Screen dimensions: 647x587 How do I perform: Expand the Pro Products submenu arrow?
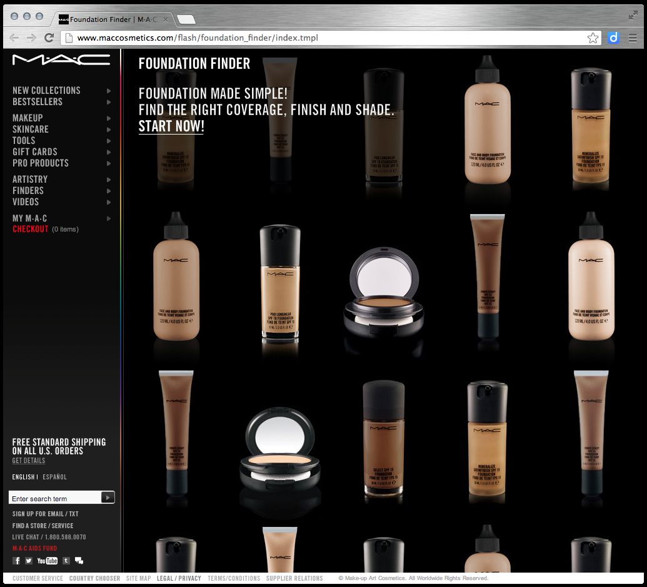pos(109,163)
